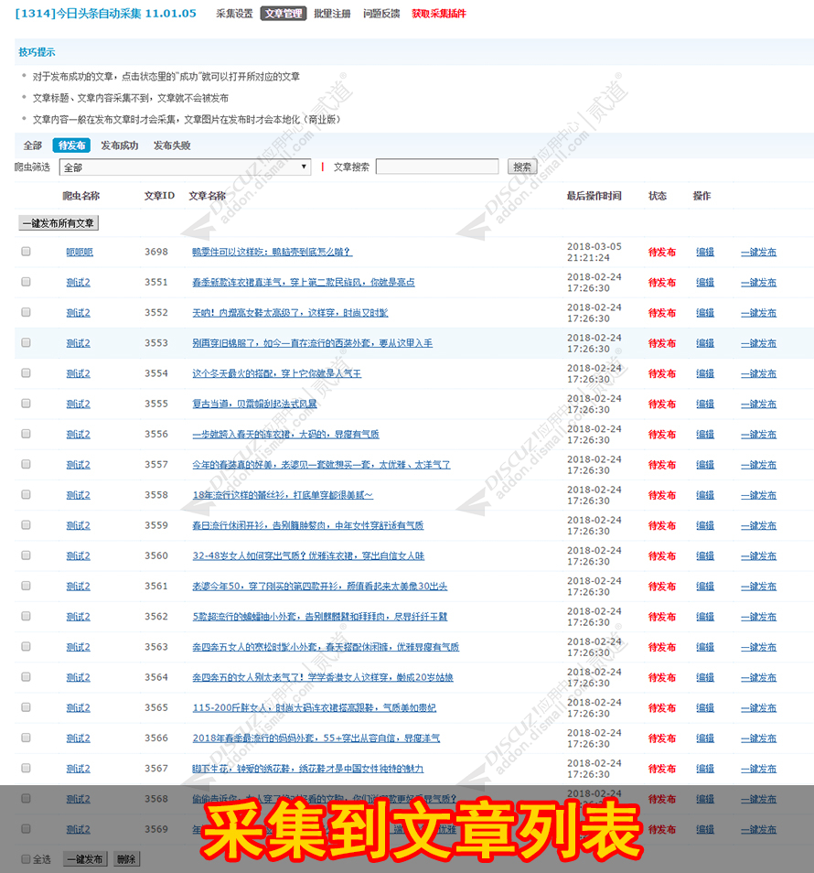Check the box for article 3552
Screen dimensions: 814x873
(x=26, y=312)
